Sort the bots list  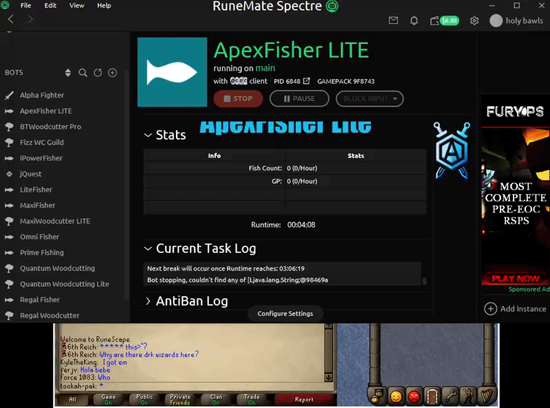pos(67,73)
